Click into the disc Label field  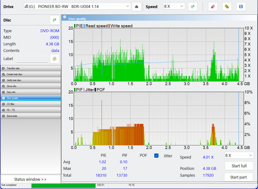pos(32,59)
